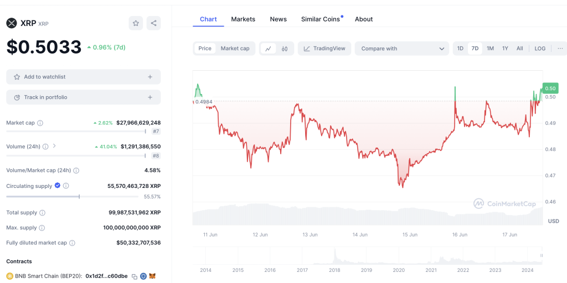
Task: Click the $50,332,707,536 fully diluted value
Action: click(x=138, y=243)
